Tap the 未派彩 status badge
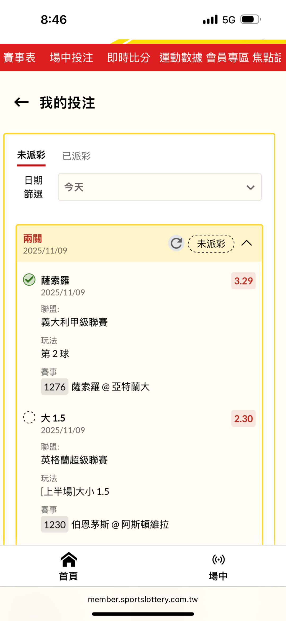The image size is (286, 621). pos(211,244)
